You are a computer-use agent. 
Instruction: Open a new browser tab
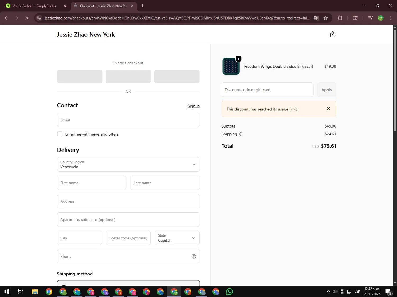142,6
